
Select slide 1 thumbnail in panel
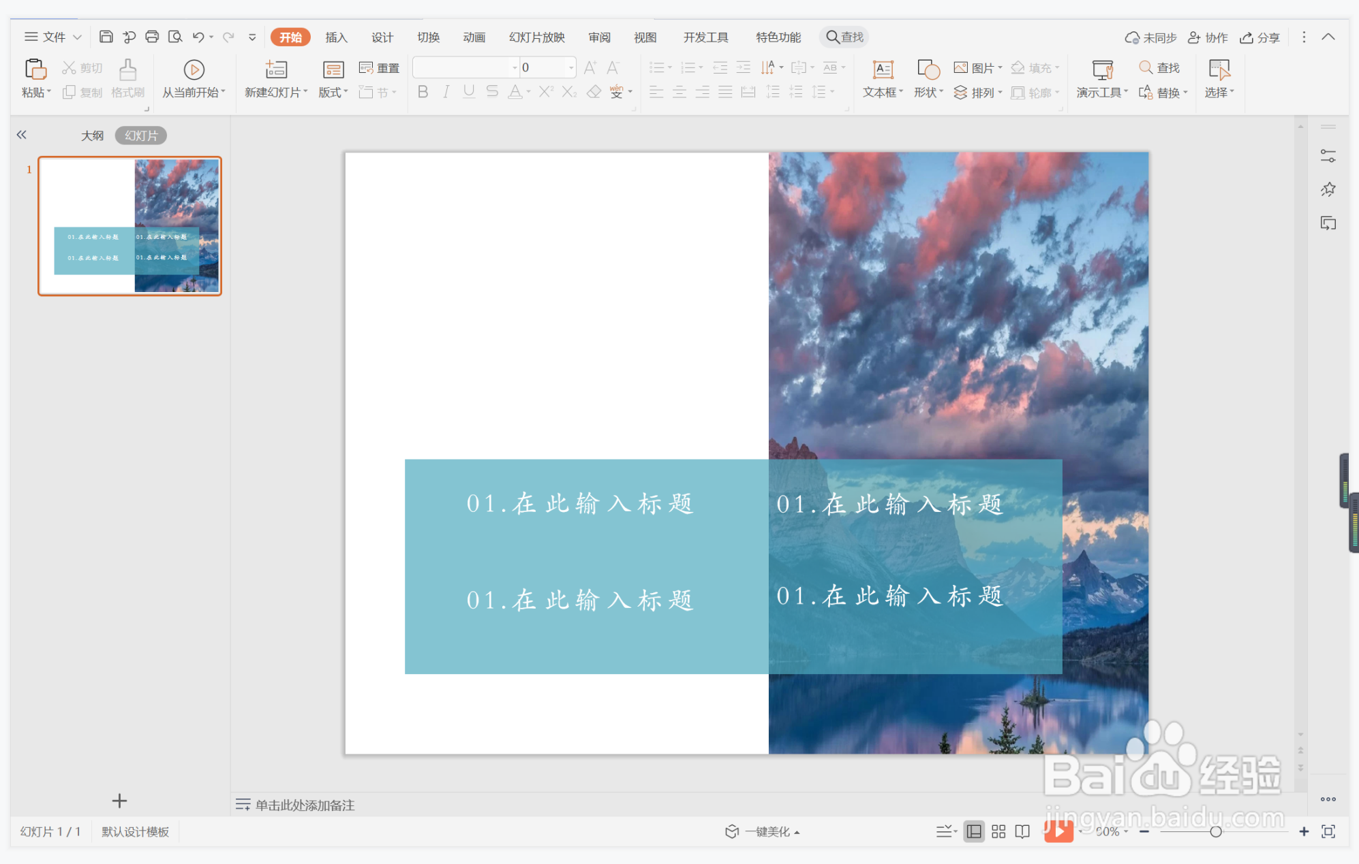click(x=130, y=227)
